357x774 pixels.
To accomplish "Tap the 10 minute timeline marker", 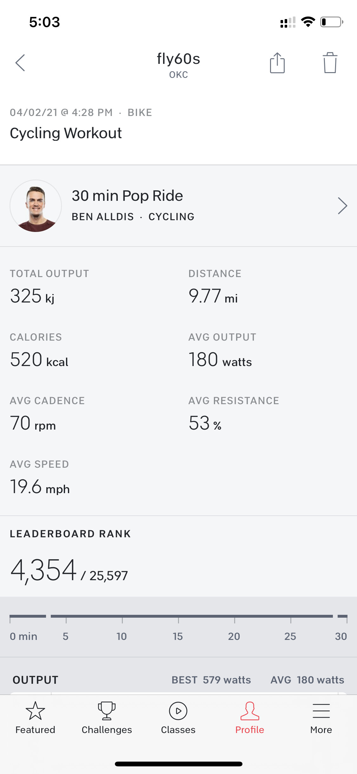I will pyautogui.click(x=122, y=636).
